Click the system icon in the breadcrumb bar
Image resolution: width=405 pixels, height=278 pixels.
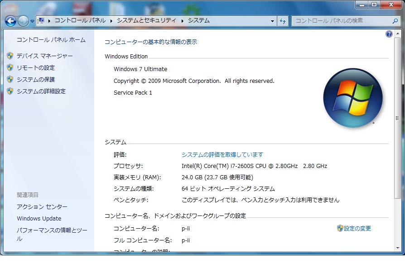click(x=41, y=20)
